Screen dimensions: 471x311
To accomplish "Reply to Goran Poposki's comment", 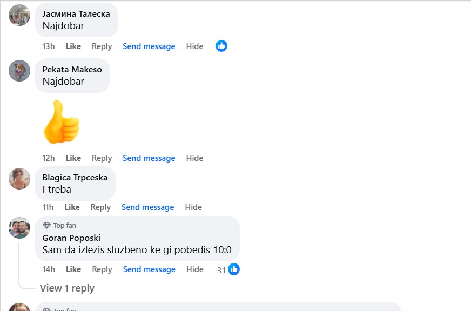I will (x=102, y=269).
